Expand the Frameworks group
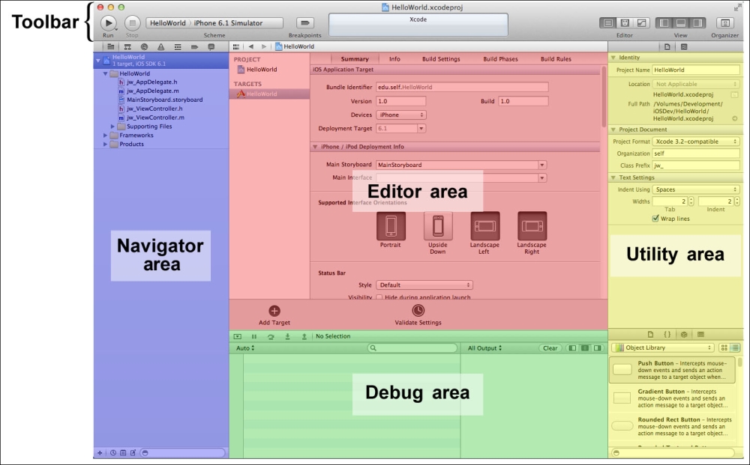 pyautogui.click(x=105, y=136)
